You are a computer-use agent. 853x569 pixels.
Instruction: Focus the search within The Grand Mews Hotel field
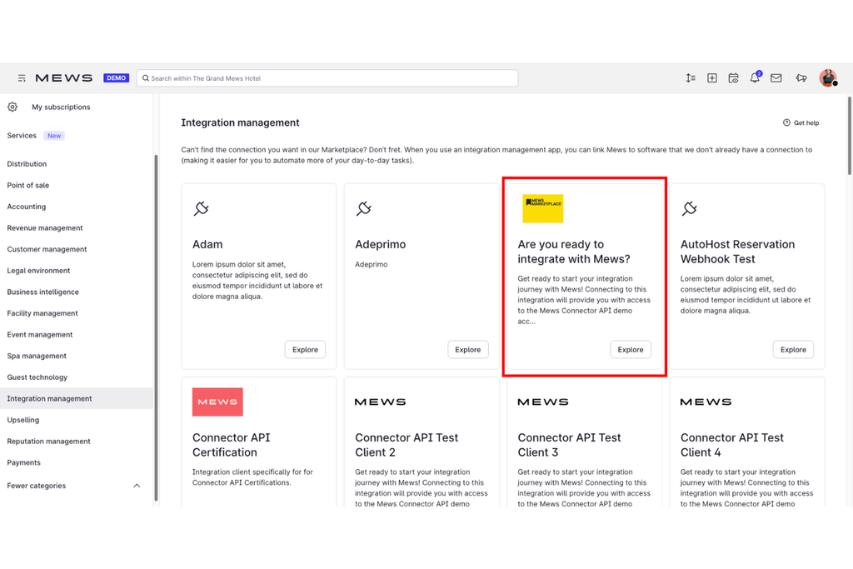pos(327,78)
